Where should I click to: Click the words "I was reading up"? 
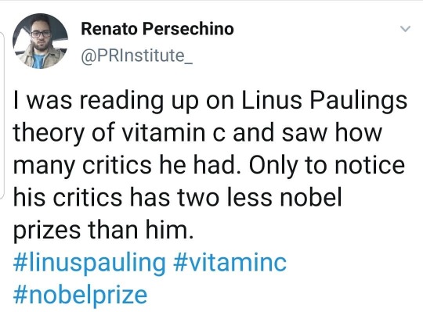point(106,101)
